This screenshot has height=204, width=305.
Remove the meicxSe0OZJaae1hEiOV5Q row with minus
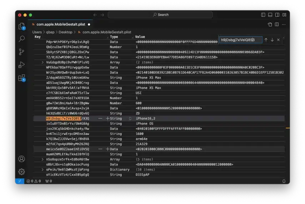point(100,149)
